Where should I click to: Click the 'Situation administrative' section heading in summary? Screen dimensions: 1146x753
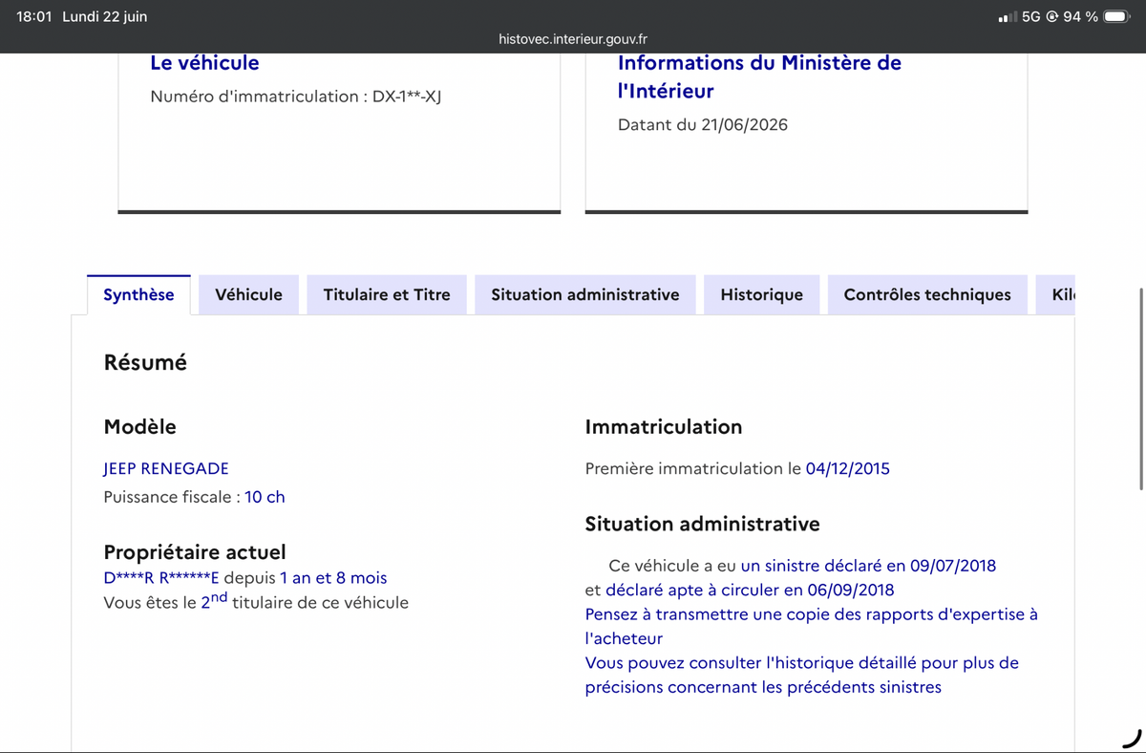point(702,524)
